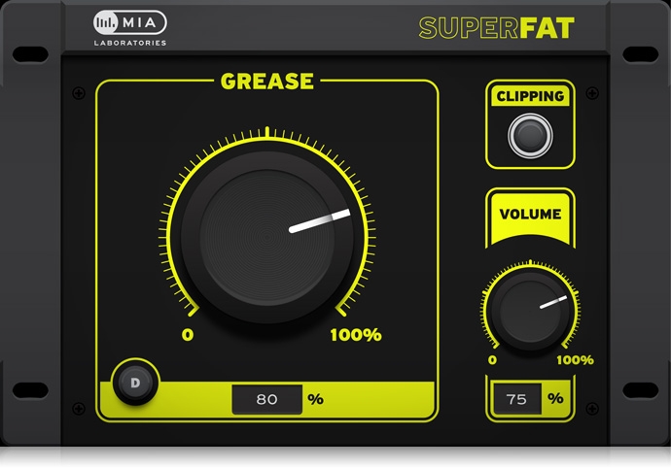Viewport: 671px width, 468px height.
Task: Click the Volume value field showing 75
Action: tap(517, 399)
